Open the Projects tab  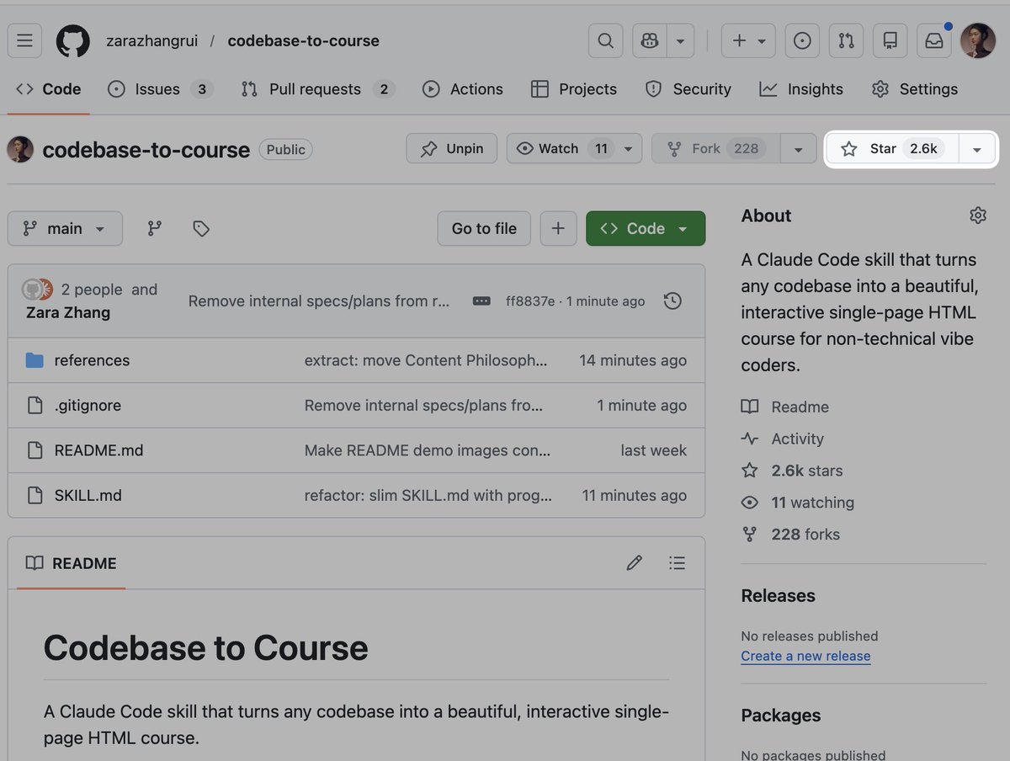click(574, 89)
